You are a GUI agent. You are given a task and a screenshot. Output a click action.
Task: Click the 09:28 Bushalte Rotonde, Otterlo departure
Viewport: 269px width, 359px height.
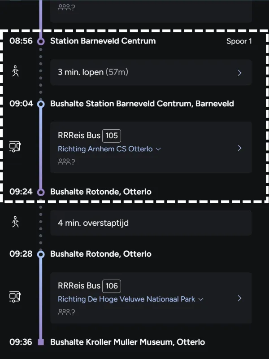pyautogui.click(x=100, y=254)
